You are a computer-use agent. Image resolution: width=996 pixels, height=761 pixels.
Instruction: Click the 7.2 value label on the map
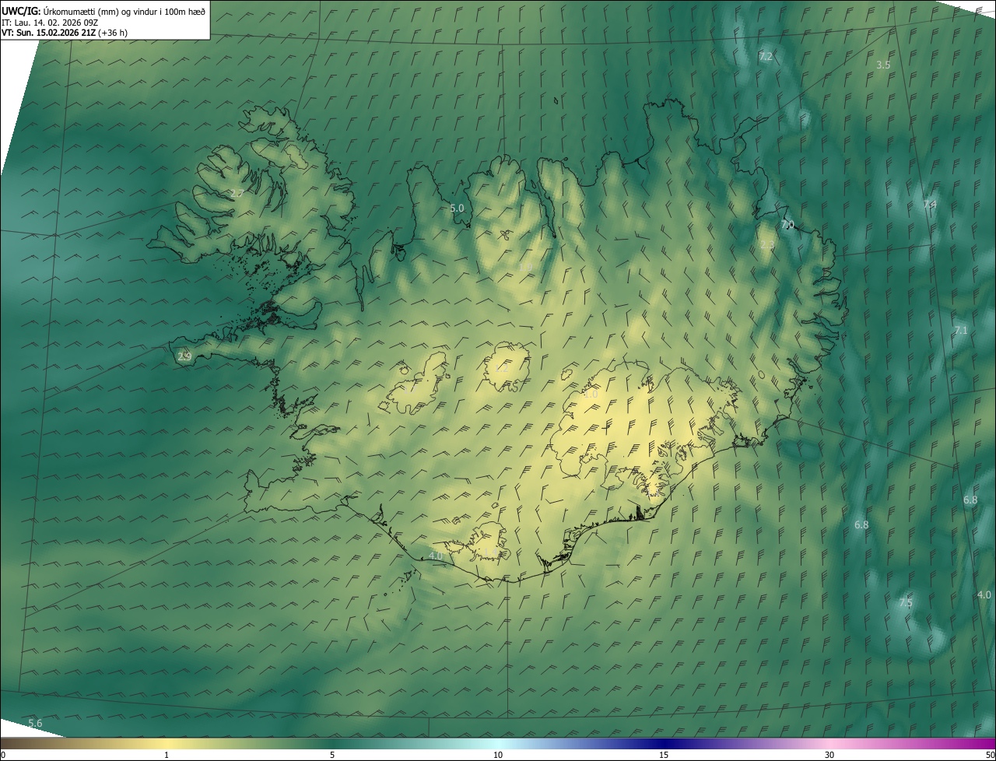766,57
